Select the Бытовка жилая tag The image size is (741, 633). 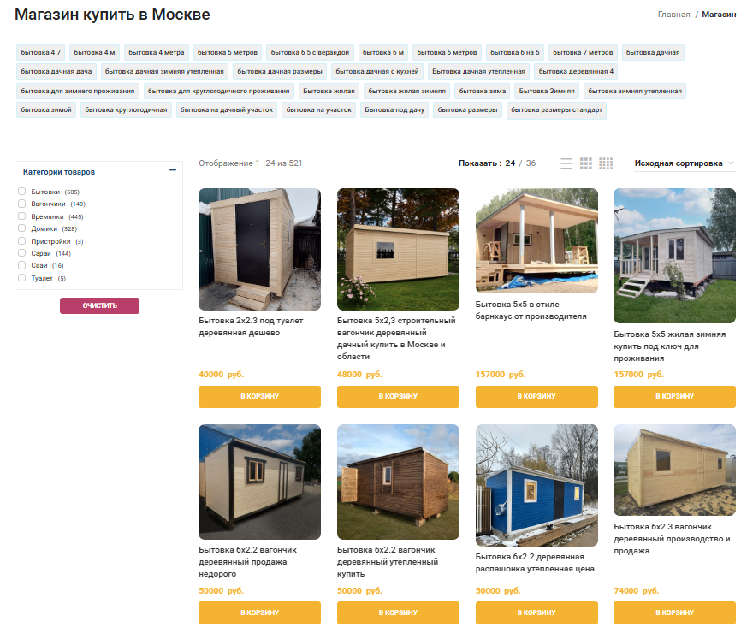329,91
